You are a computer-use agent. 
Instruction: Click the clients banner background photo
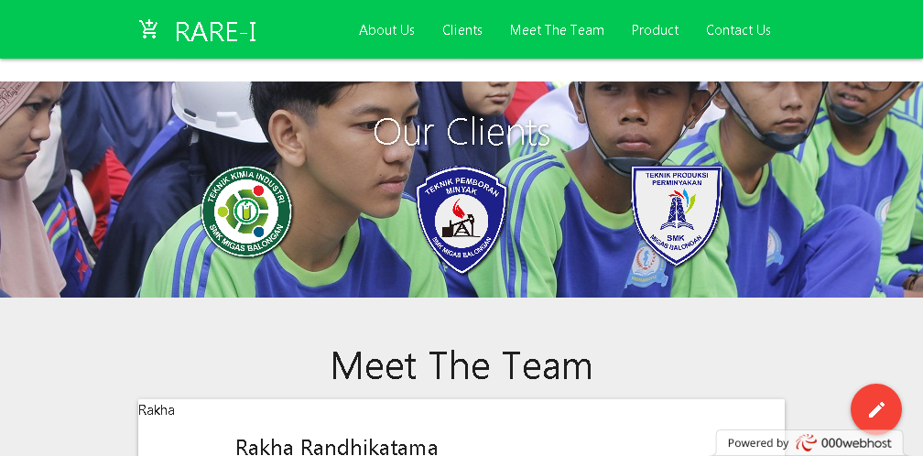click(461, 190)
